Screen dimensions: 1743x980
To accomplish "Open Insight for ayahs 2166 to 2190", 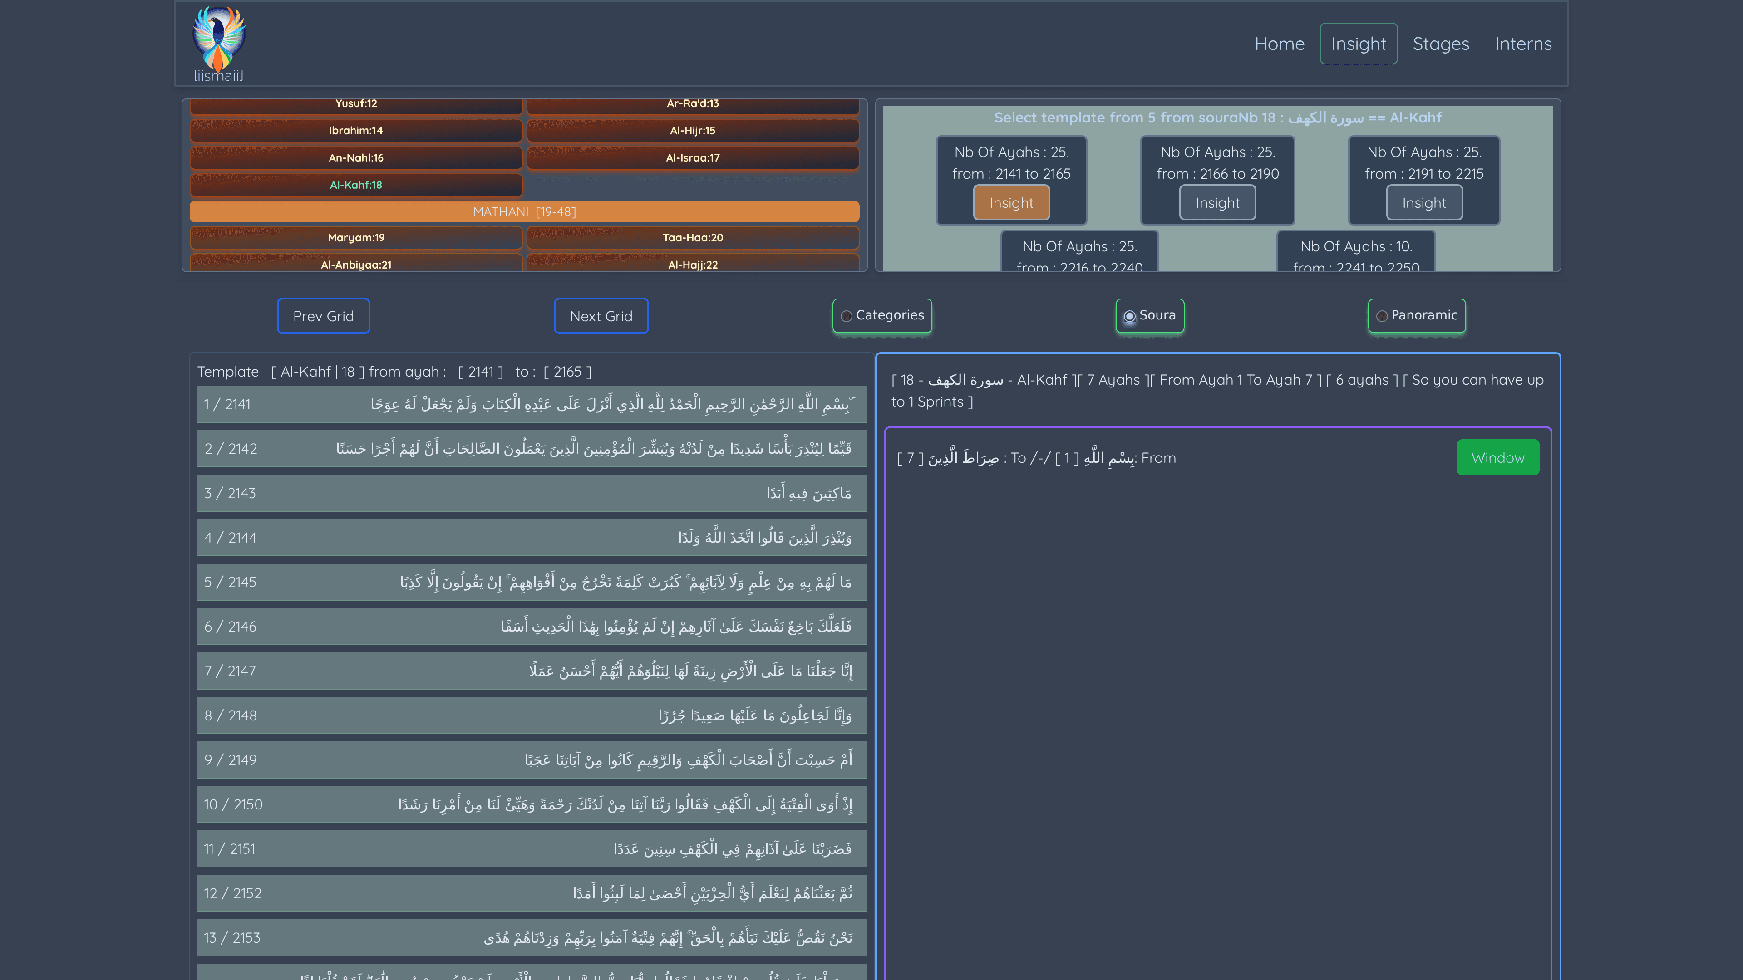I will pos(1217,203).
